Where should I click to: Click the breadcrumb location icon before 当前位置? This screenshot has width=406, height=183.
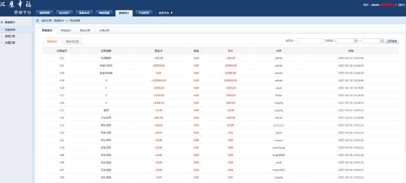click(x=37, y=20)
